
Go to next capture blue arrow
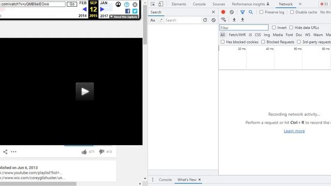(102, 9)
